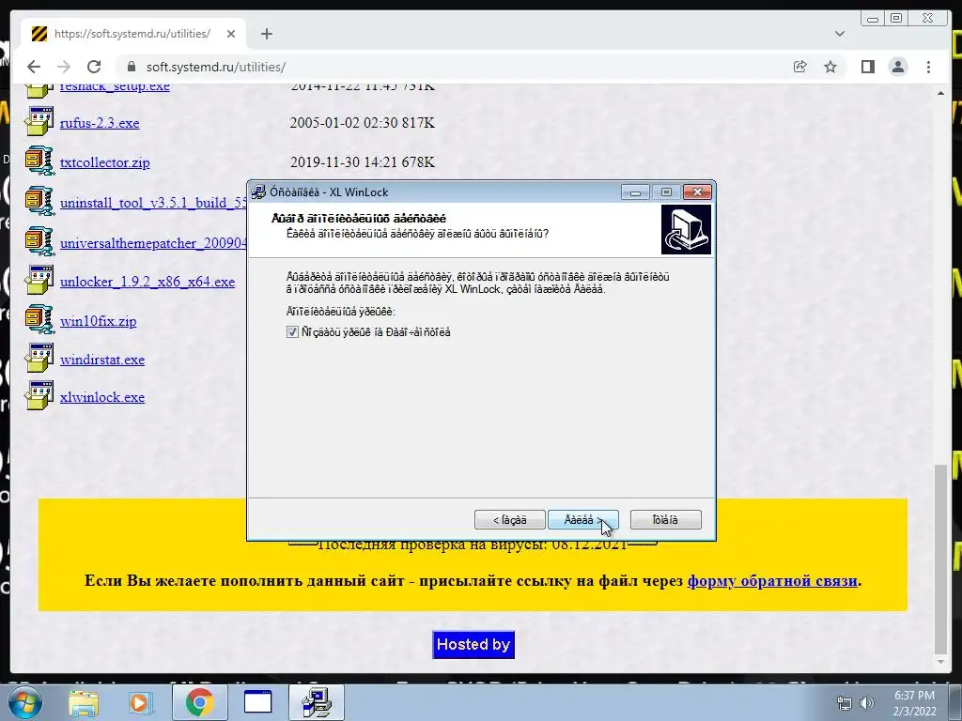Reload the current page
Screen dimensions: 962x721
click(94, 67)
